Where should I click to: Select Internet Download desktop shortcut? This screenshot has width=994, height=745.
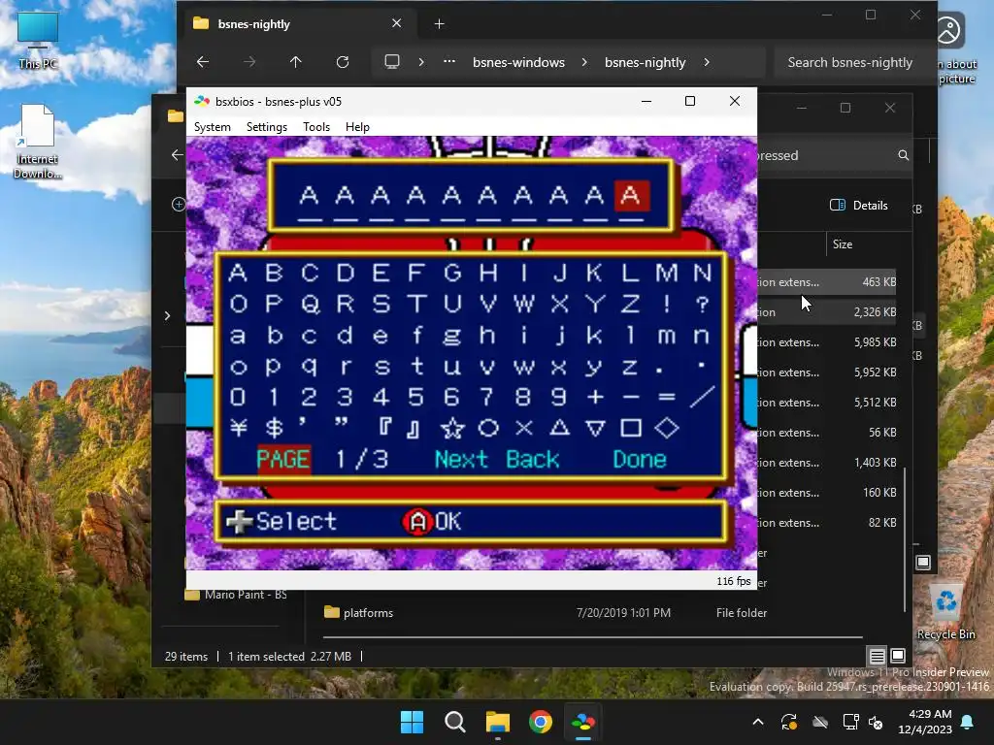[x=38, y=142]
